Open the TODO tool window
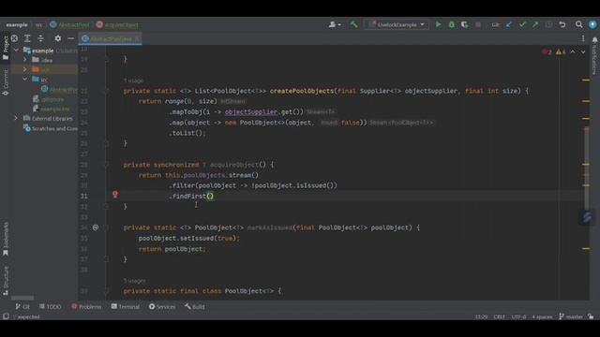This screenshot has height=337, width=600. click(50, 306)
